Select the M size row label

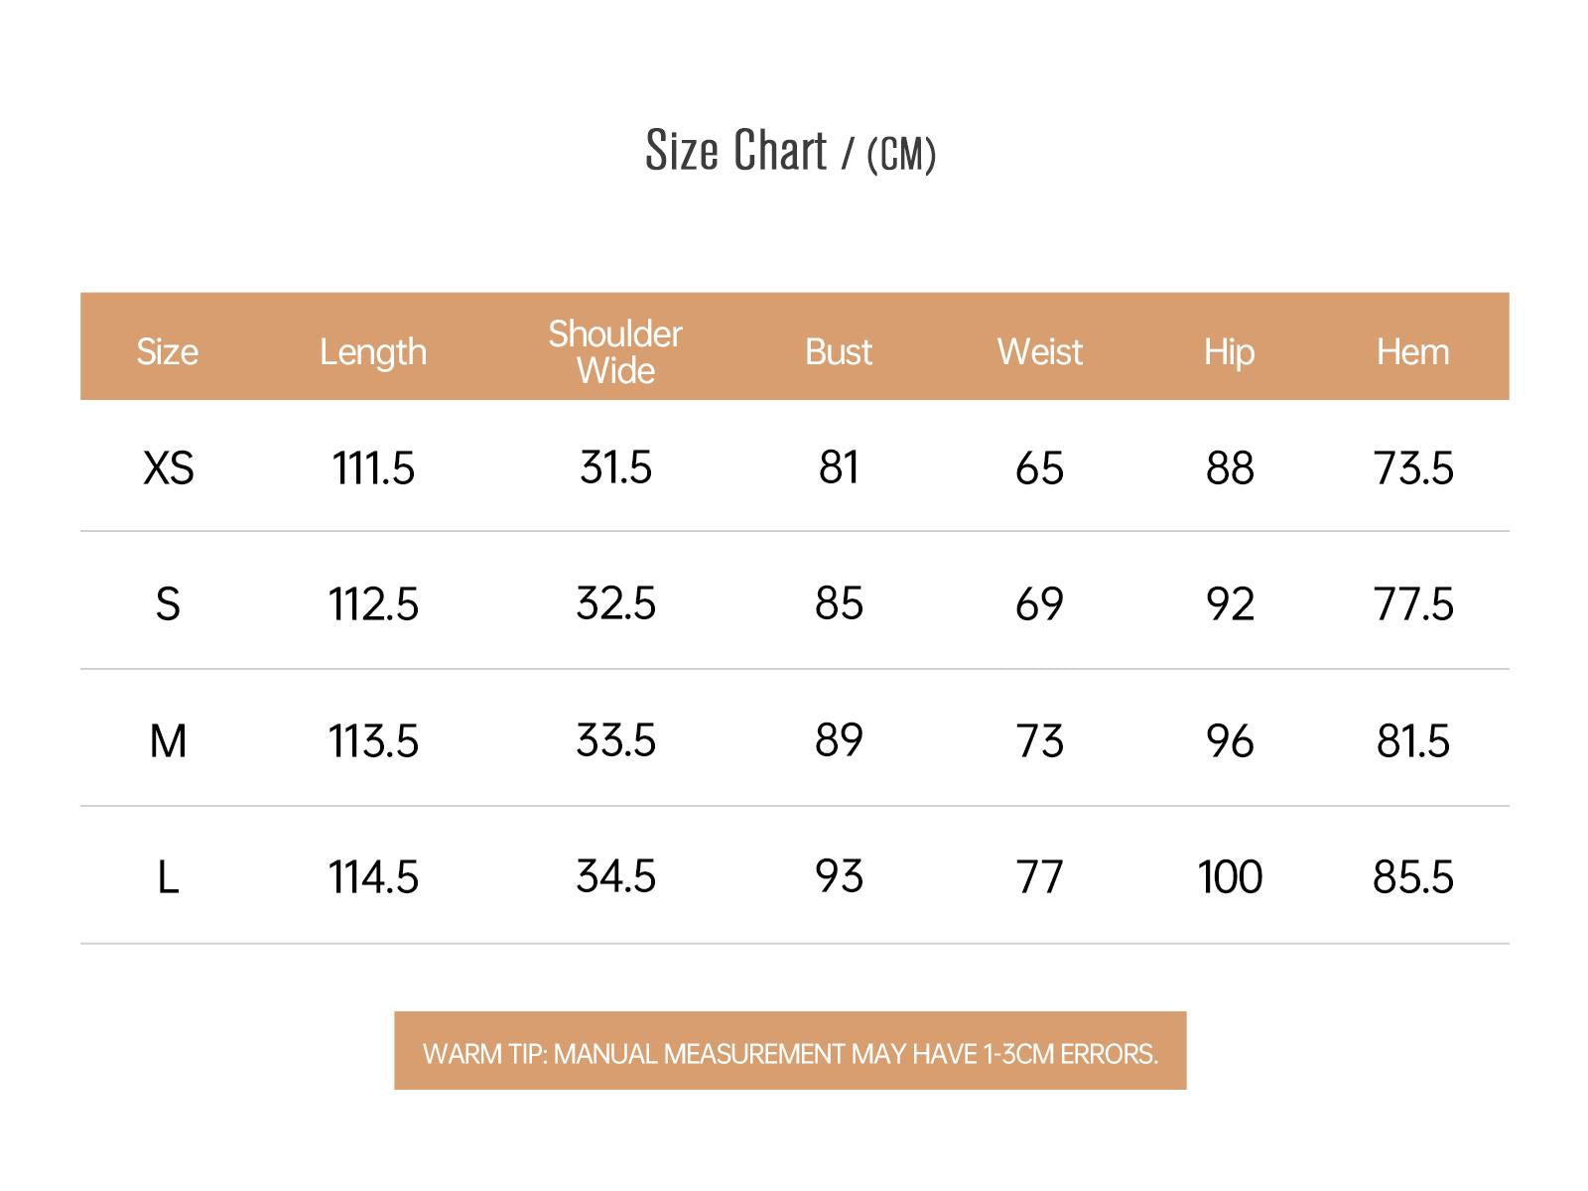[168, 741]
